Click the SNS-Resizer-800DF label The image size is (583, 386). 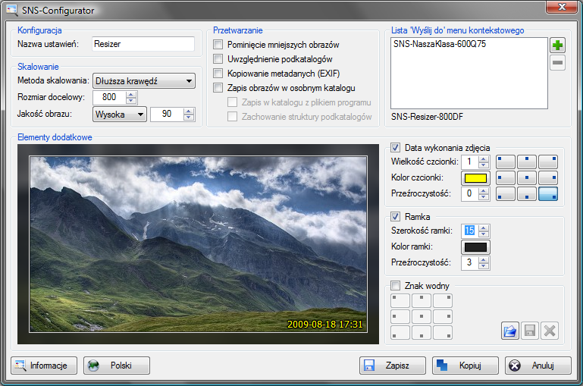(x=428, y=117)
